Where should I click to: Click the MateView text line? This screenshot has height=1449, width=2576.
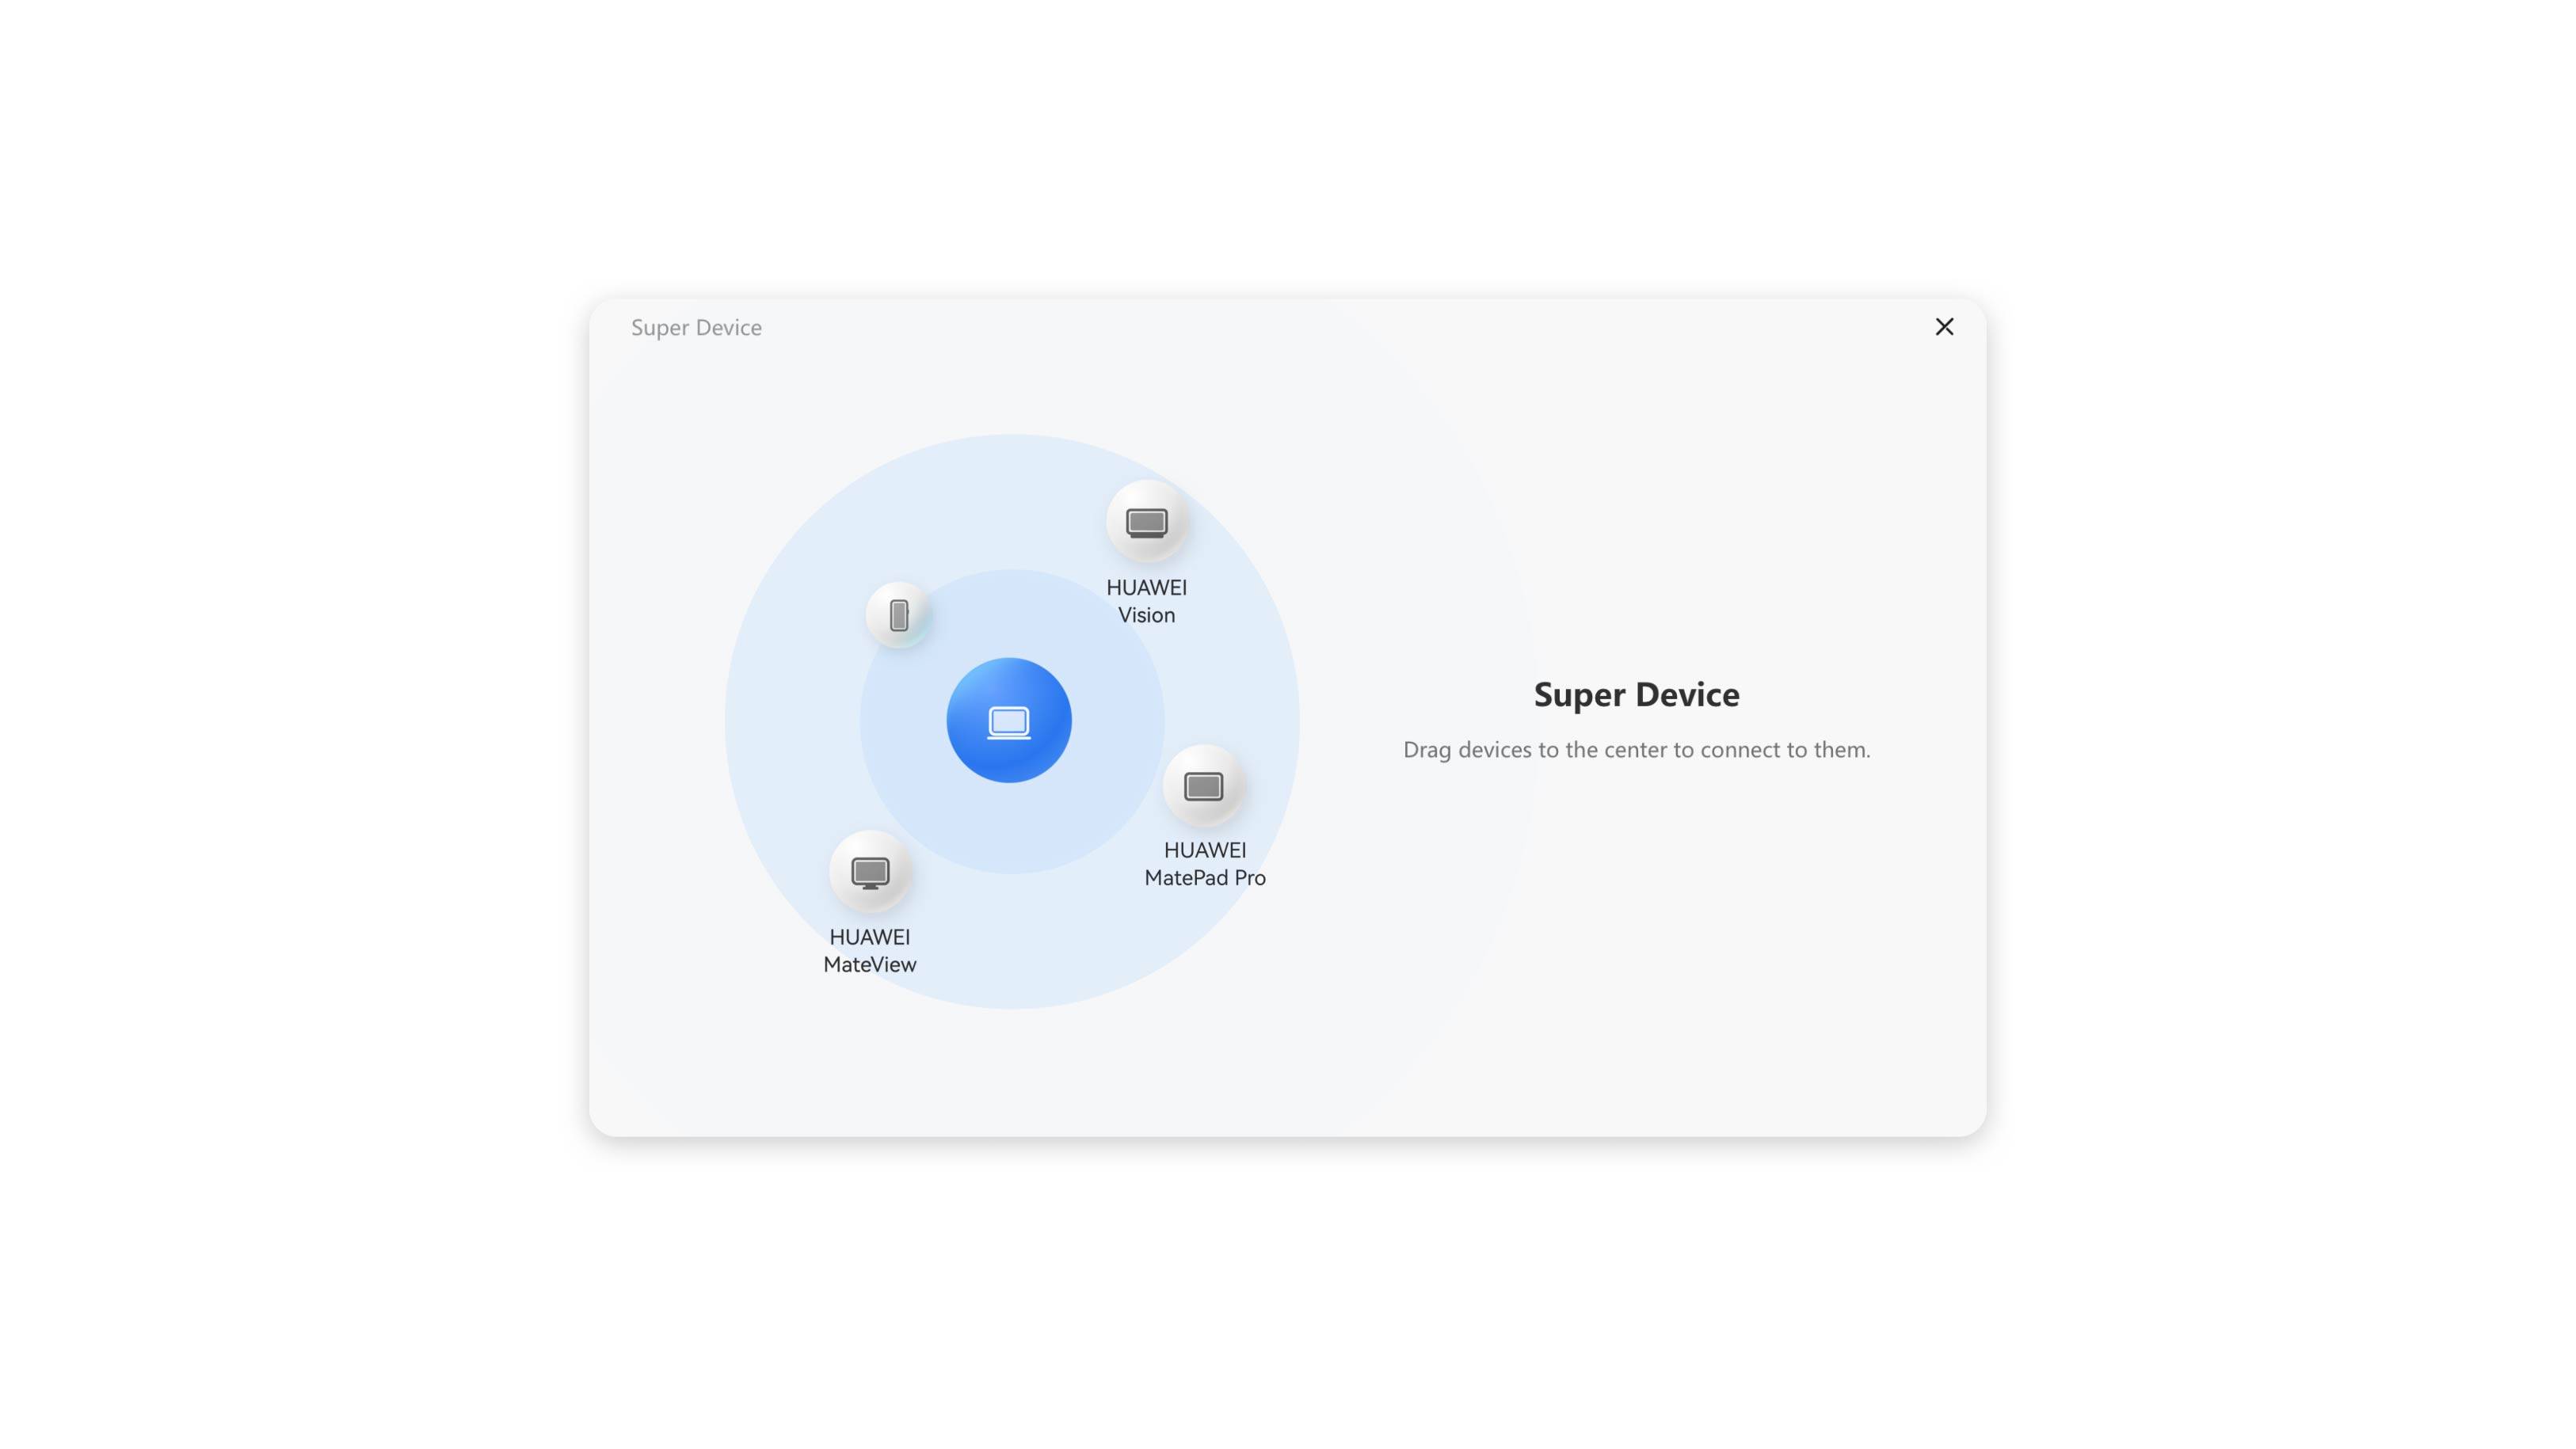pyautogui.click(x=869, y=964)
